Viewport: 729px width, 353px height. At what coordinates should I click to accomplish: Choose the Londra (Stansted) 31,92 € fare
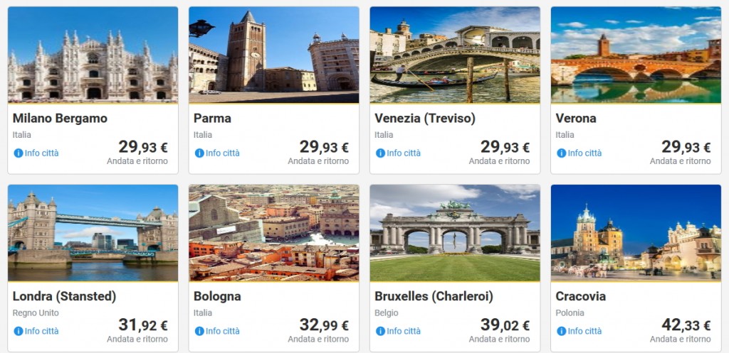142,326
